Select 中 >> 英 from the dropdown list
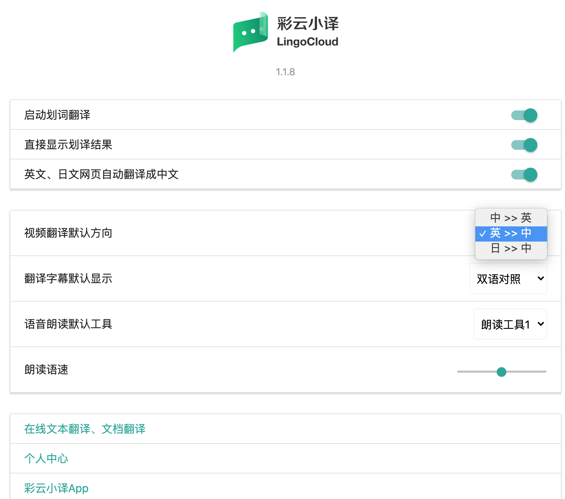565x499 pixels. [x=511, y=218]
